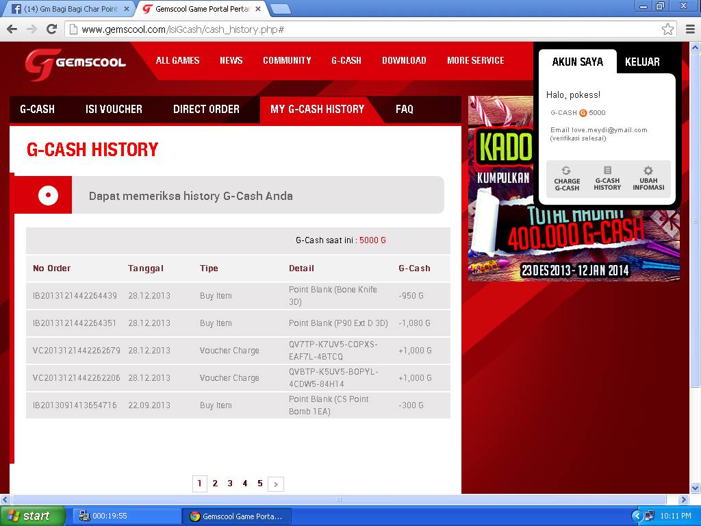The height and width of the screenshot is (526, 701).
Task: Click order number IB2013091413654716
Action: [75, 405]
